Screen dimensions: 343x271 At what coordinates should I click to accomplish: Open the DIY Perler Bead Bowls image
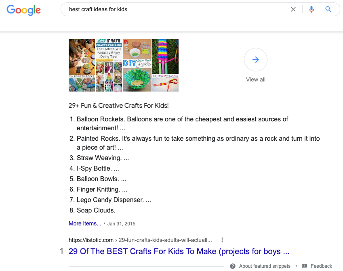click(137, 65)
